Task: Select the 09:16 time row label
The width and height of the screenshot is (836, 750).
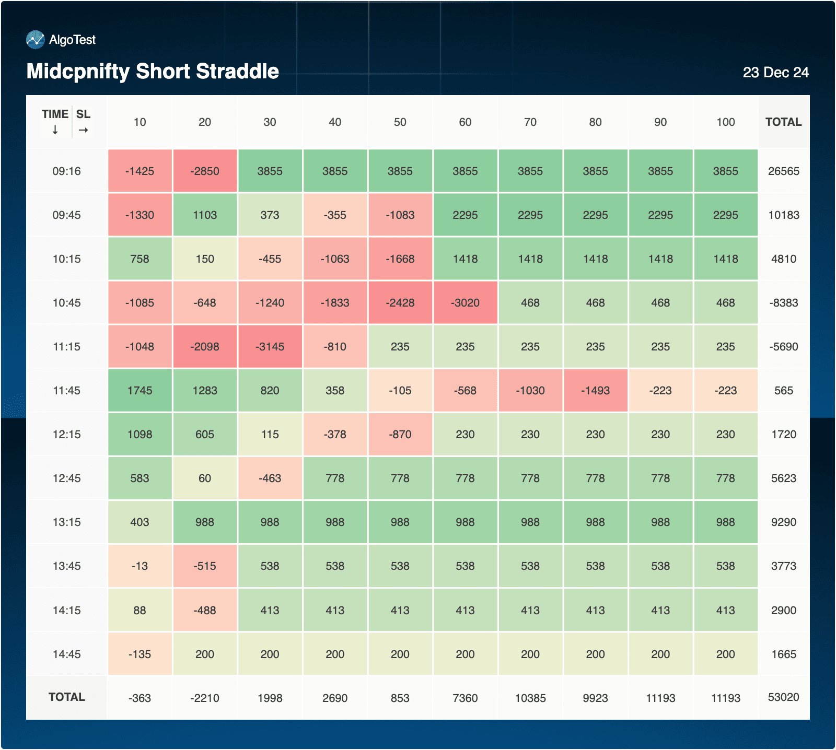Action: tap(67, 171)
